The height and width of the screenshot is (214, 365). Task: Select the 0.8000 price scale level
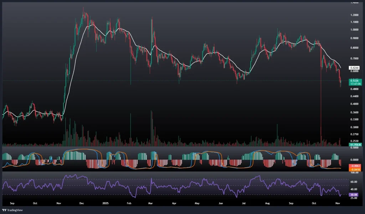(354, 48)
